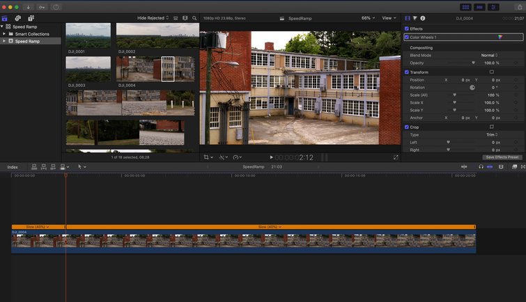Screen dimensions: 526x302
Task: Open the viewer View menu
Action: (389, 17)
